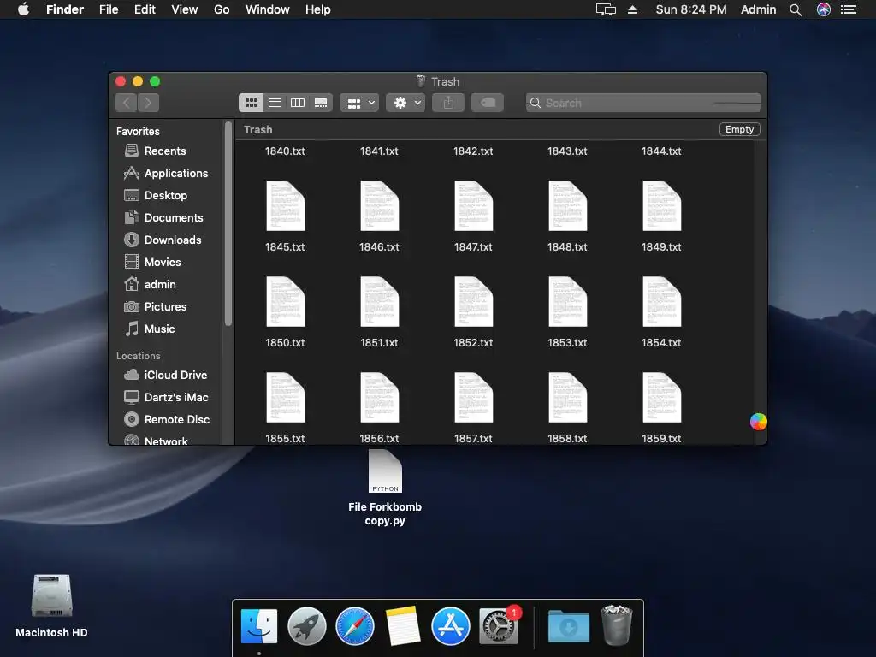Viewport: 876px width, 657px height.
Task: Open the Help menu
Action: click(x=318, y=9)
